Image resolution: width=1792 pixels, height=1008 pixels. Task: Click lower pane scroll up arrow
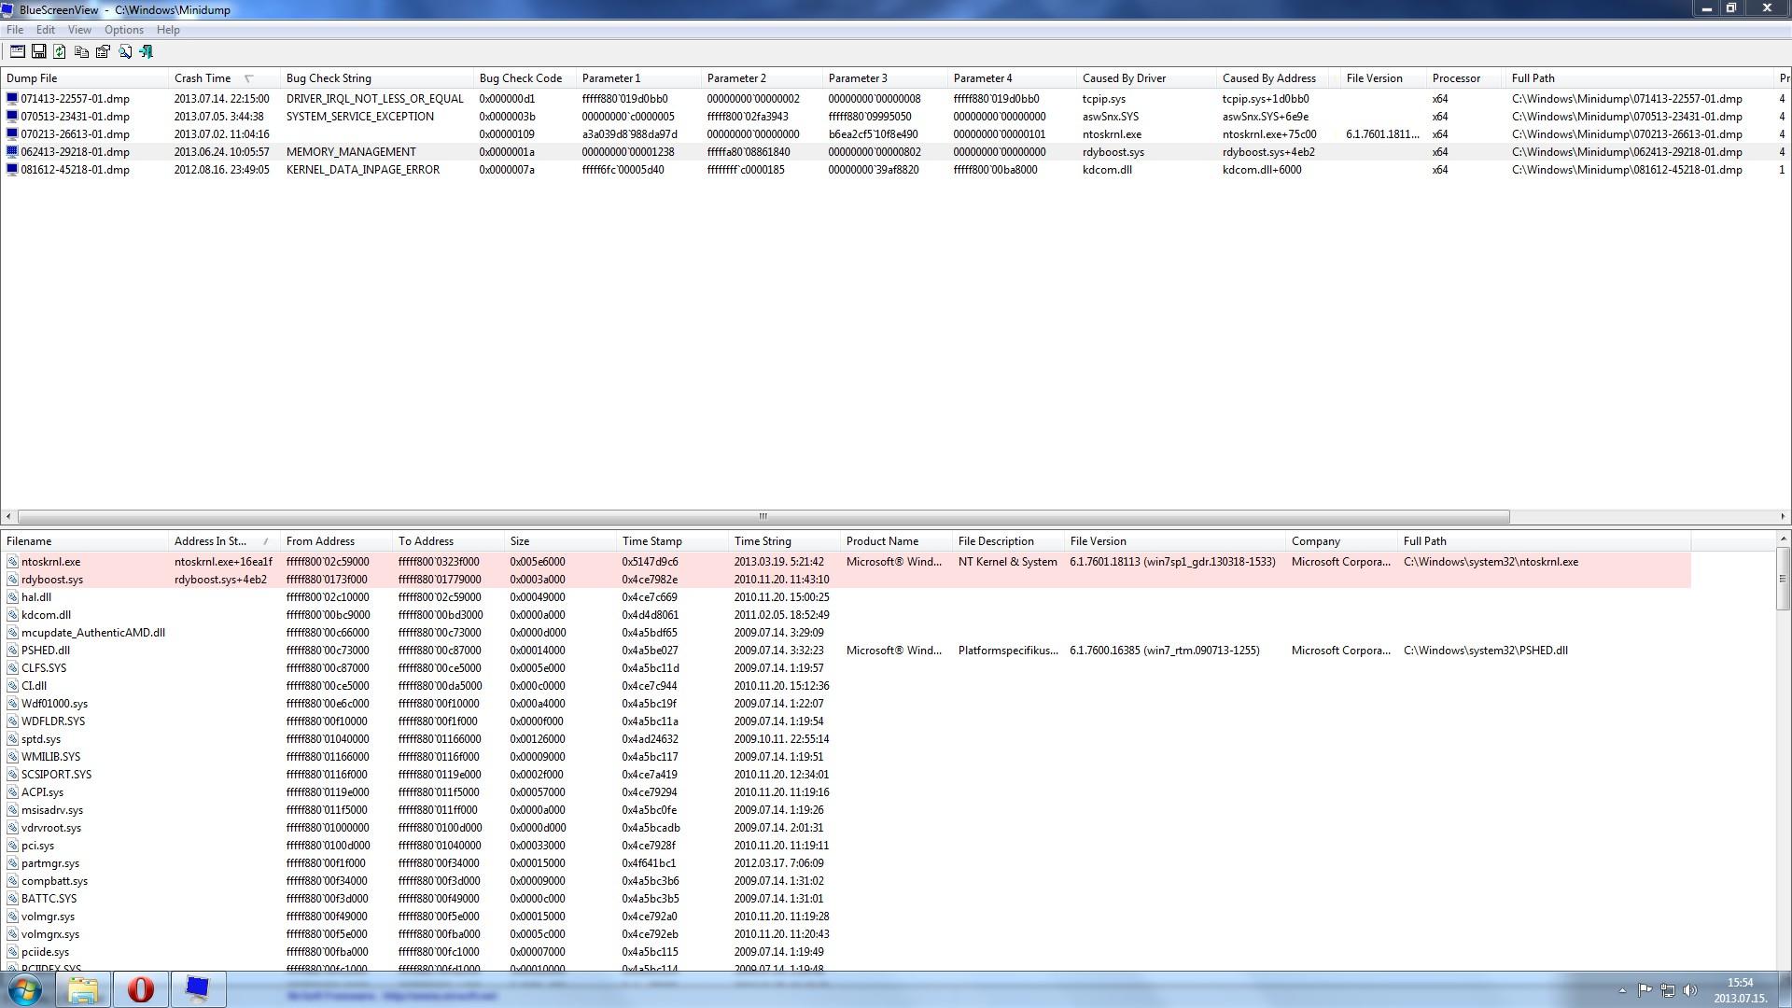(1783, 539)
